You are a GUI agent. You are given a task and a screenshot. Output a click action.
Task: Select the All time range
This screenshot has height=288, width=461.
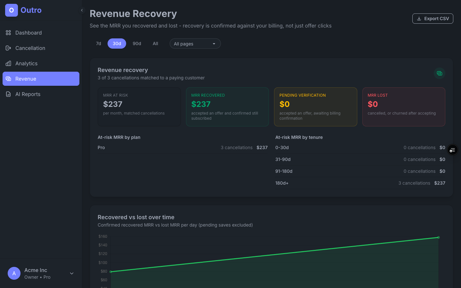155,44
